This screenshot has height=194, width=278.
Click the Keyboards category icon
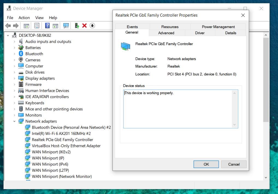click(x=21, y=103)
